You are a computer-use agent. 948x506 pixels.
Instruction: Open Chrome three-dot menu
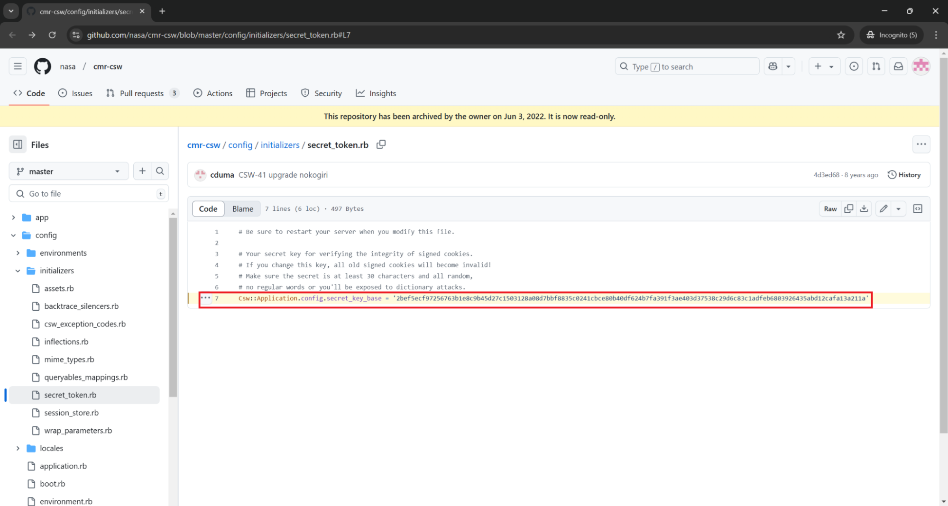(936, 35)
